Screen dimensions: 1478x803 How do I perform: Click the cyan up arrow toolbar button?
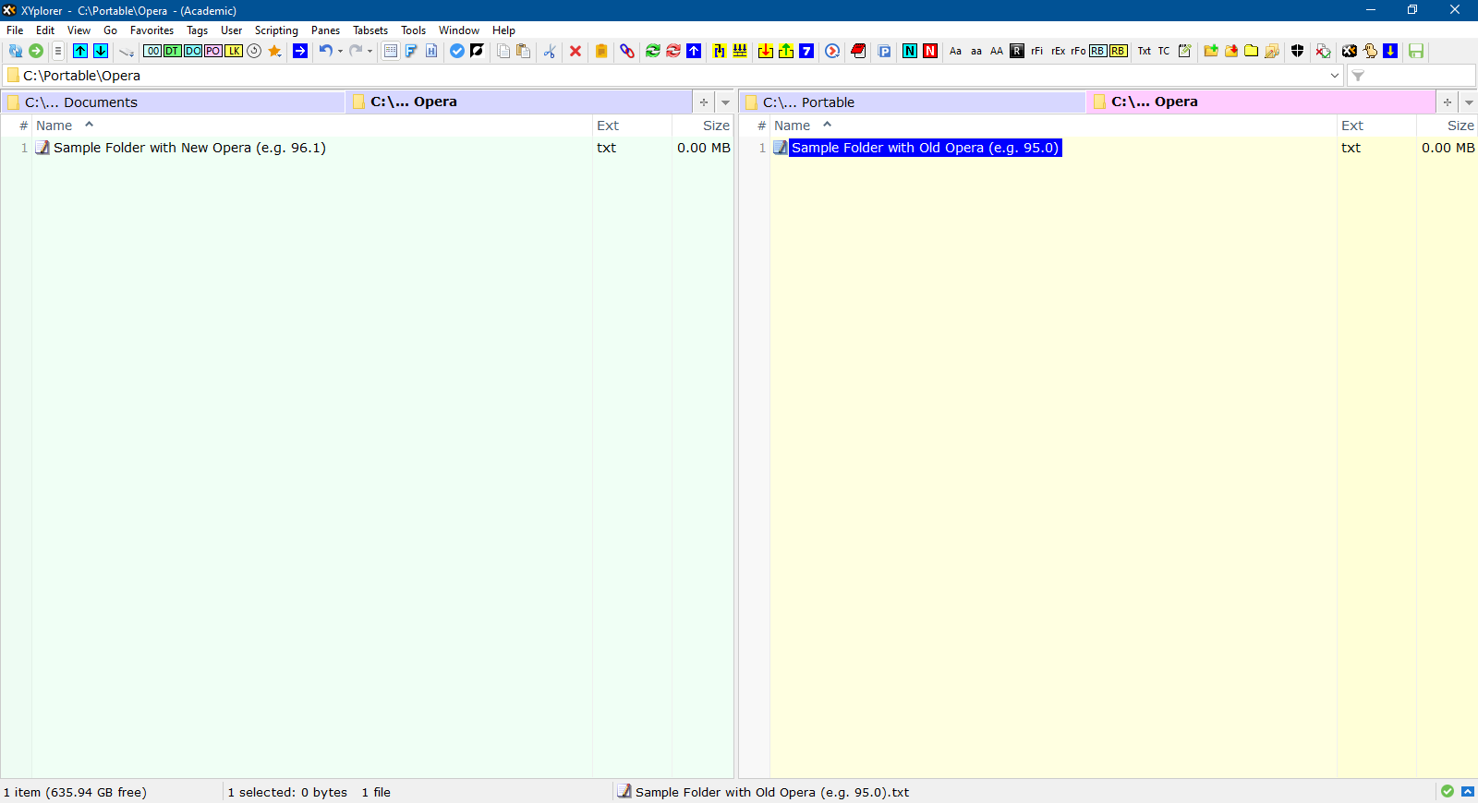(80, 51)
